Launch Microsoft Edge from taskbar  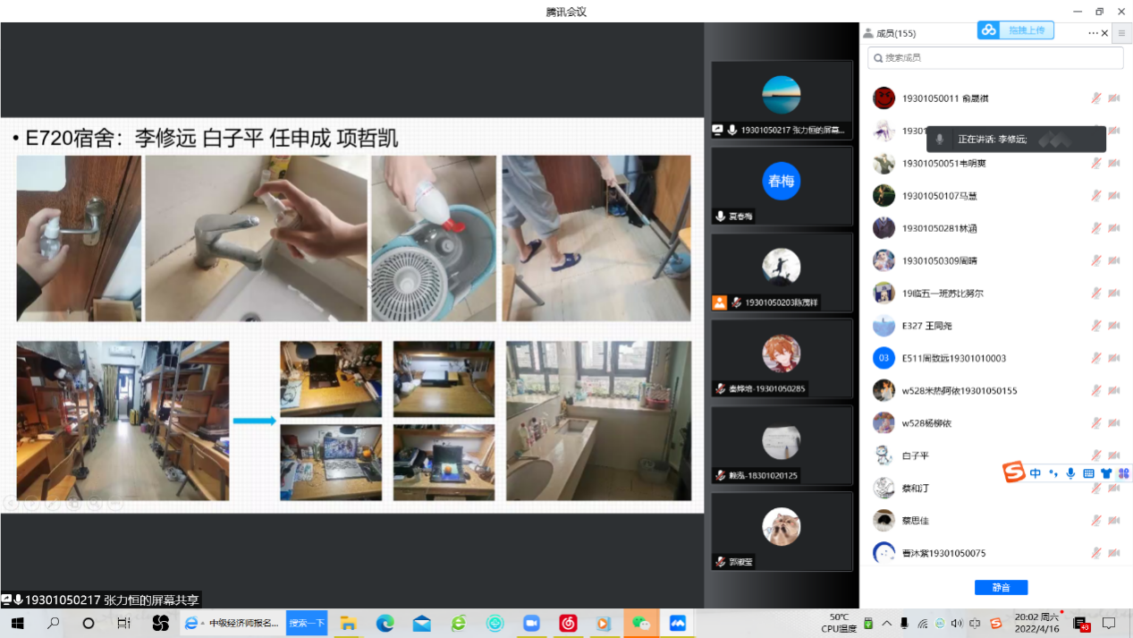coord(385,623)
